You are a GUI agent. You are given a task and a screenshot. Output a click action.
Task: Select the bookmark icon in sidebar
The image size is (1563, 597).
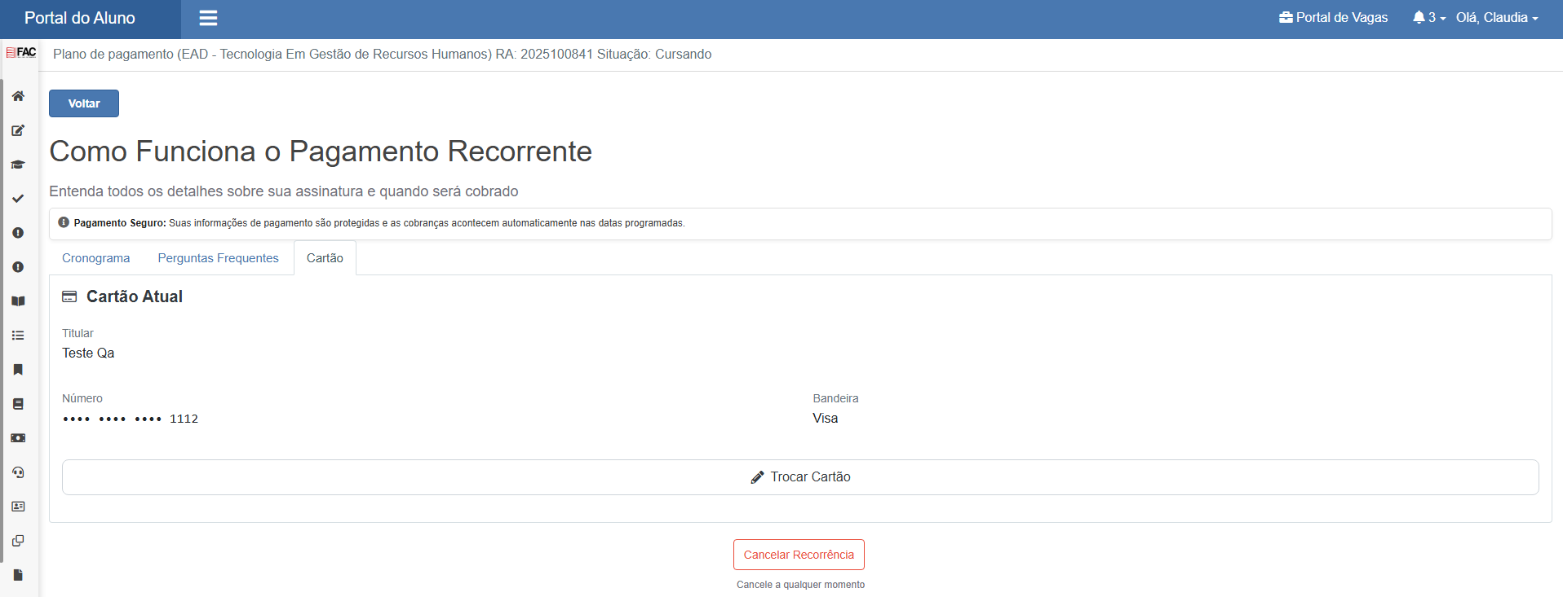(x=18, y=370)
